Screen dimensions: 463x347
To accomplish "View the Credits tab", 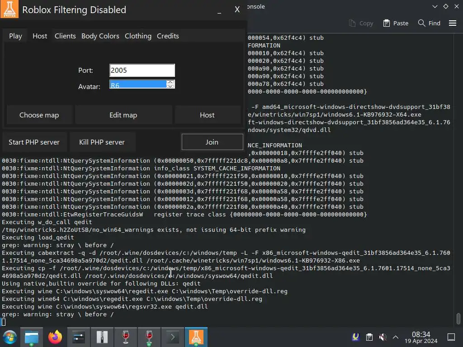I will point(168,36).
